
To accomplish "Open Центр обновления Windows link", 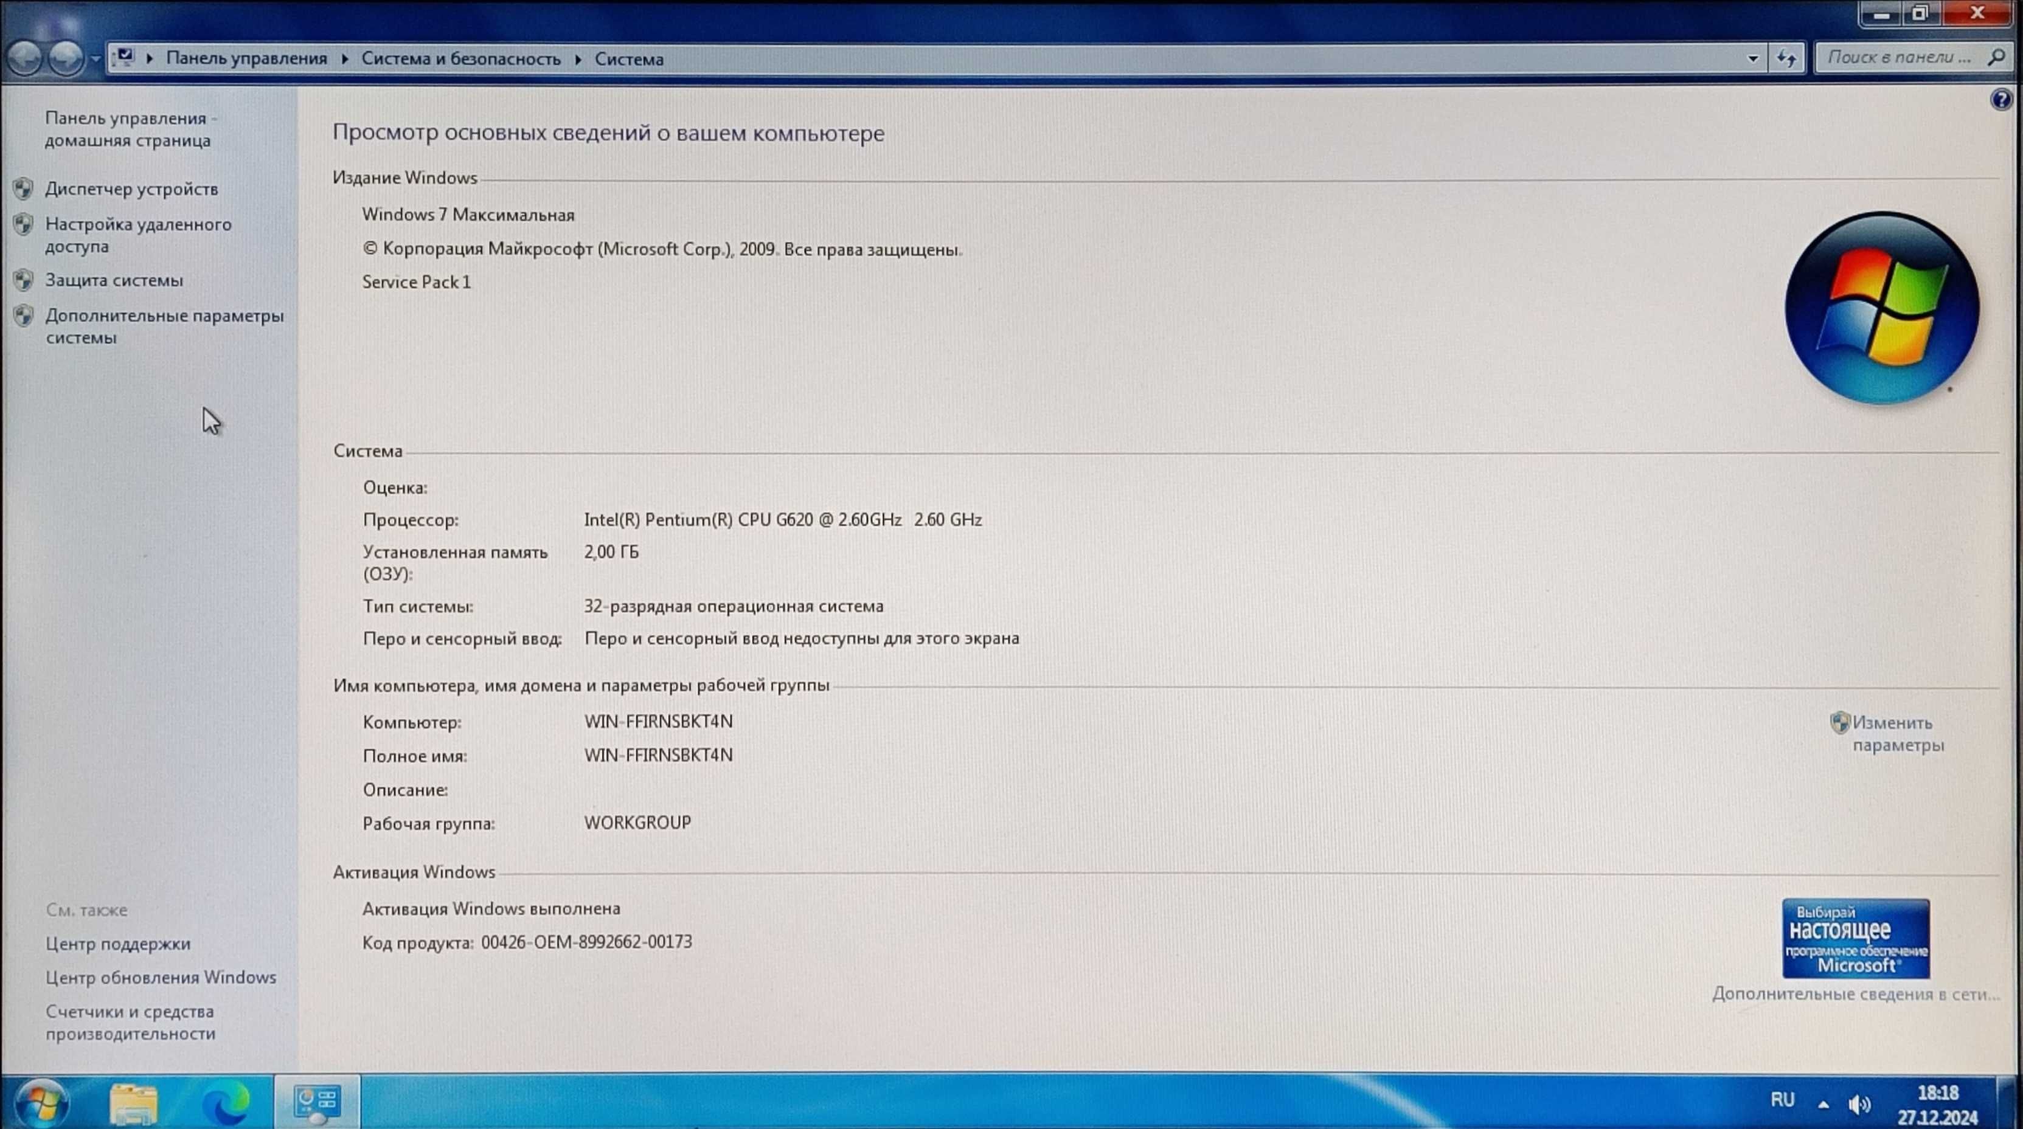I will tap(161, 978).
